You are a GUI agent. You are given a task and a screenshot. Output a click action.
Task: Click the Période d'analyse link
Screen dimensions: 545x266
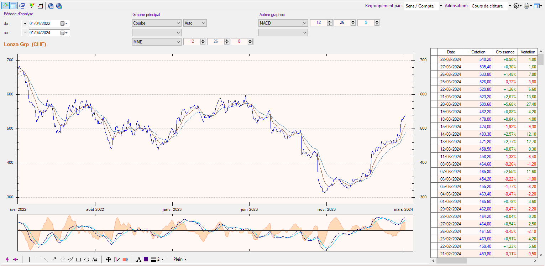click(19, 14)
